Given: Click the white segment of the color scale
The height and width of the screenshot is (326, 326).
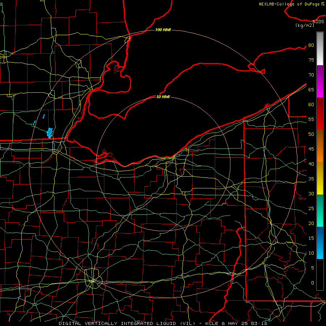Looking at the screenshot, I should coord(320,49).
